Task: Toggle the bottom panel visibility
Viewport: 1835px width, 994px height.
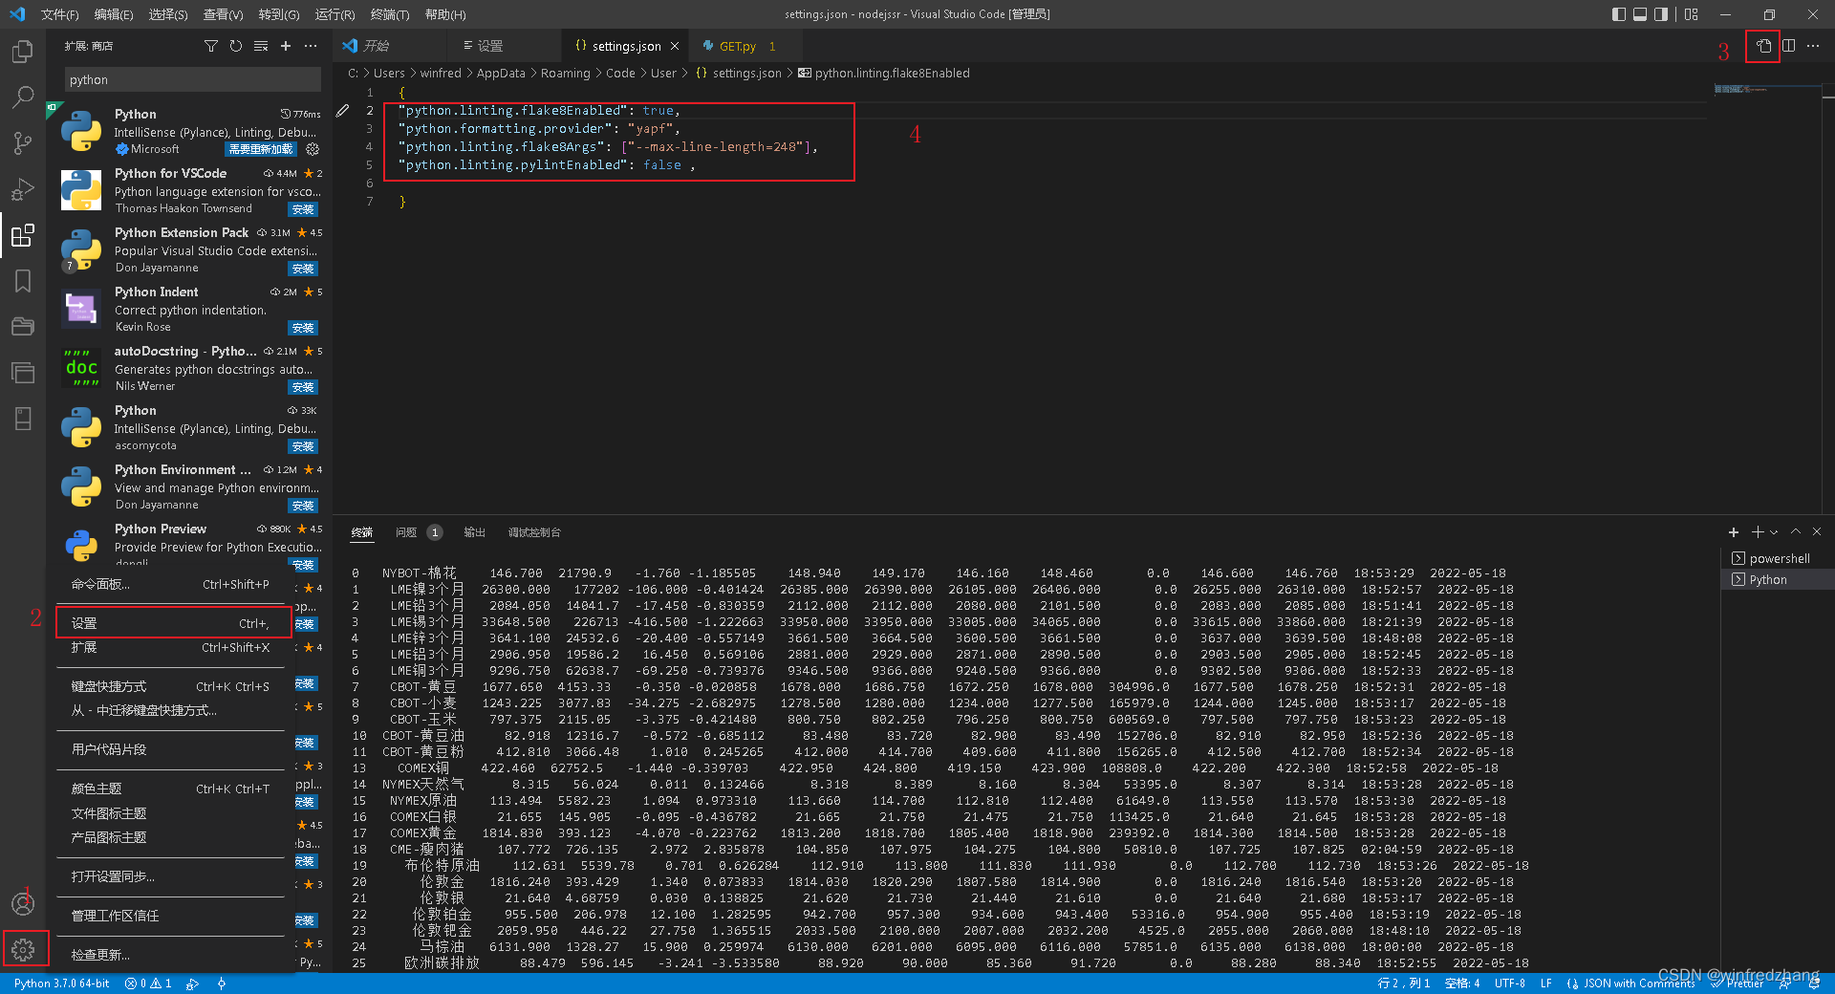Action: (x=1640, y=14)
